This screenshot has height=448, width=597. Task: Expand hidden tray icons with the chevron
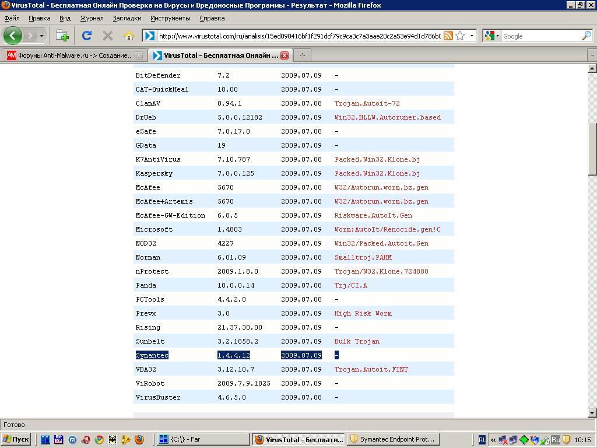tap(493, 440)
